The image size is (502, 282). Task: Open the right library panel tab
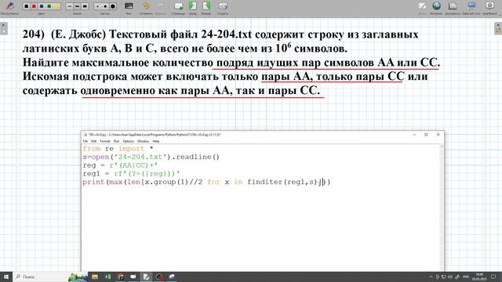click(x=498, y=28)
